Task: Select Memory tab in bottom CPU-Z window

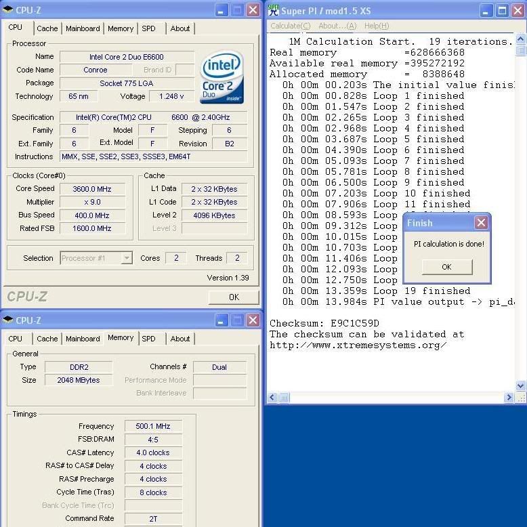Action: click(x=121, y=337)
